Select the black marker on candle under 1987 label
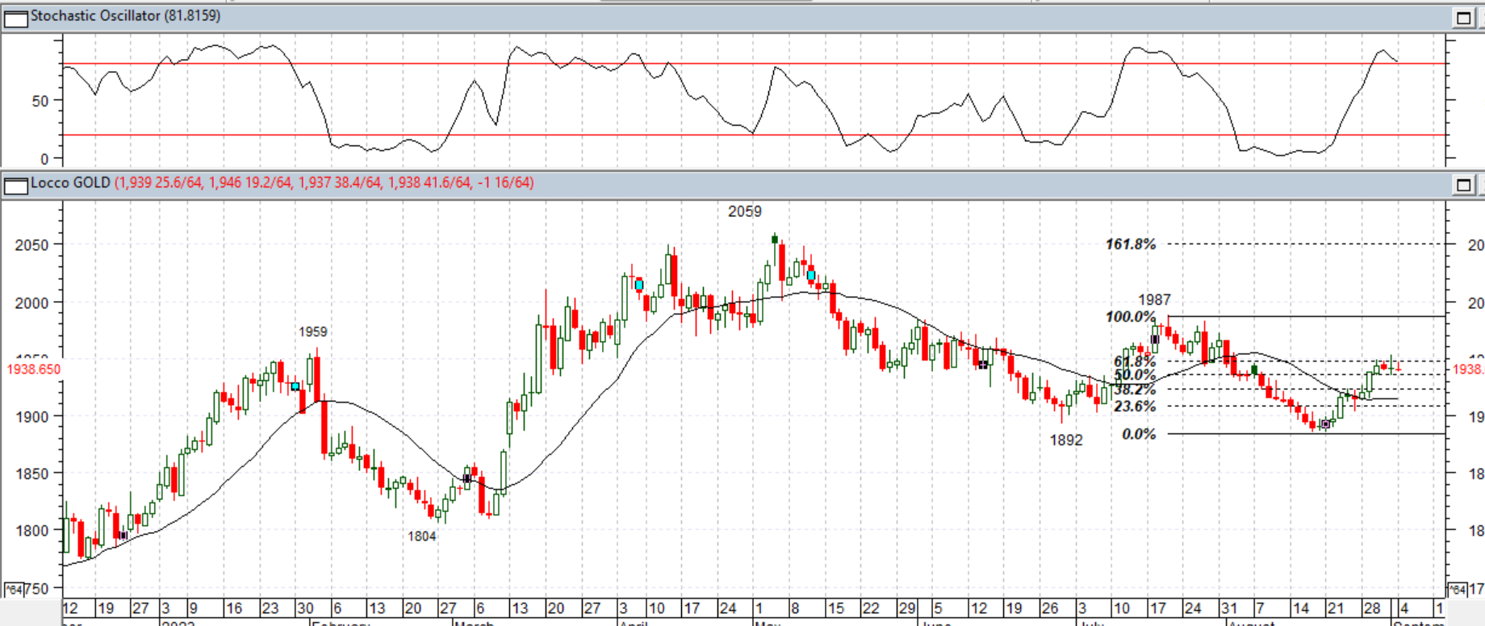Screen dimensions: 1485x626 pyautogui.click(x=1155, y=340)
